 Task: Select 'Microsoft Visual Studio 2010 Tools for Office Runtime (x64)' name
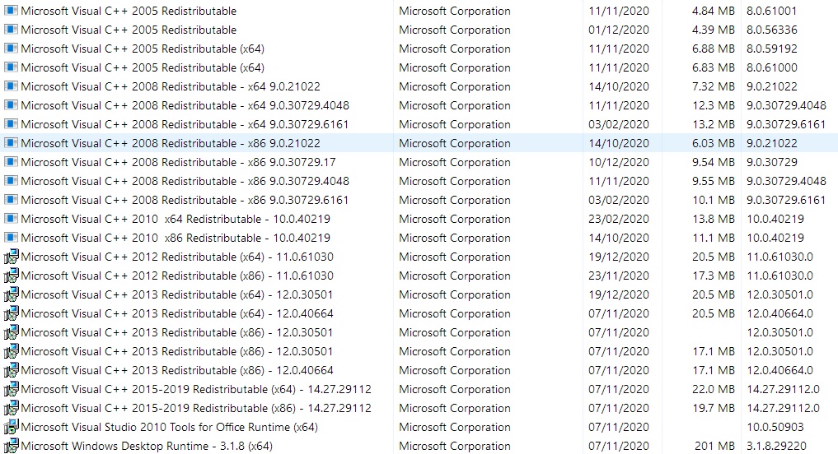click(x=170, y=428)
